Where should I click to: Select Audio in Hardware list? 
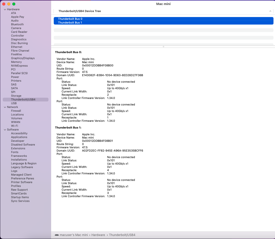tap(15, 21)
